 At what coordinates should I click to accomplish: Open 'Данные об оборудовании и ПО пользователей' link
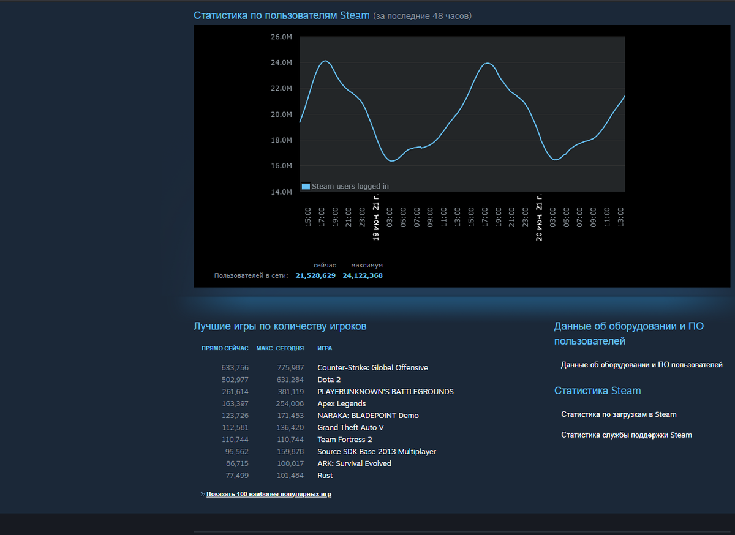pyautogui.click(x=641, y=365)
